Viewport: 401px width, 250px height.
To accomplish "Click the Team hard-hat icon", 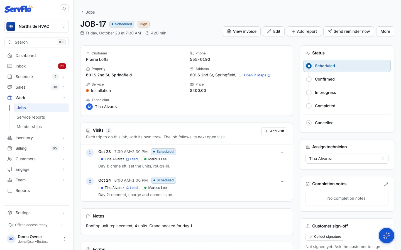I will click(10, 180).
